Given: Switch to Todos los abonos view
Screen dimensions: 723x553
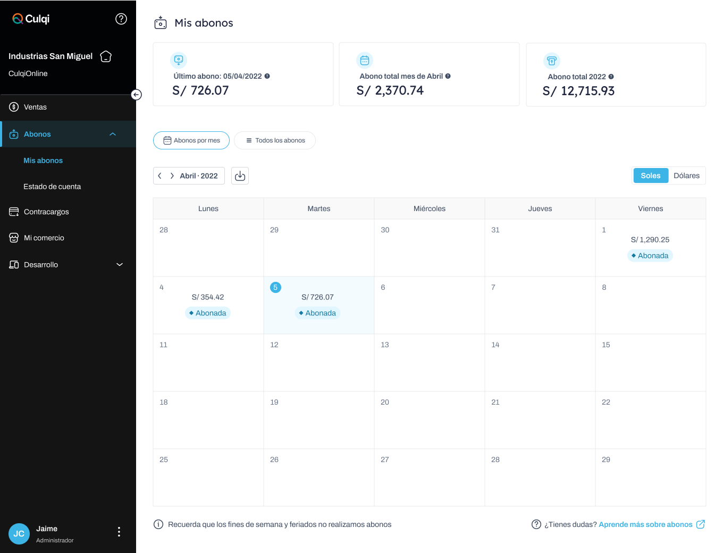Looking at the screenshot, I should coord(275,140).
